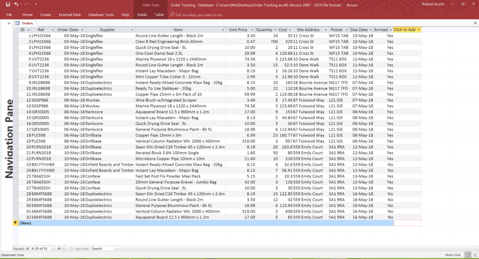
Task: Go to the next record
Action: [x=54, y=249]
